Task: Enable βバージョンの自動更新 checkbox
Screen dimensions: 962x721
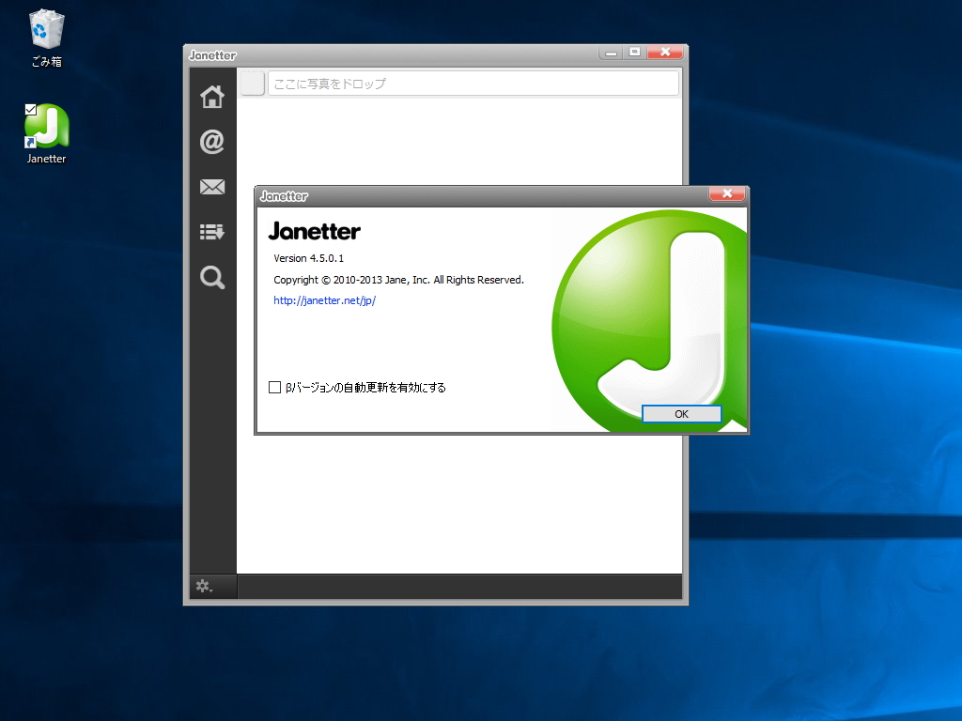Action: coord(275,387)
